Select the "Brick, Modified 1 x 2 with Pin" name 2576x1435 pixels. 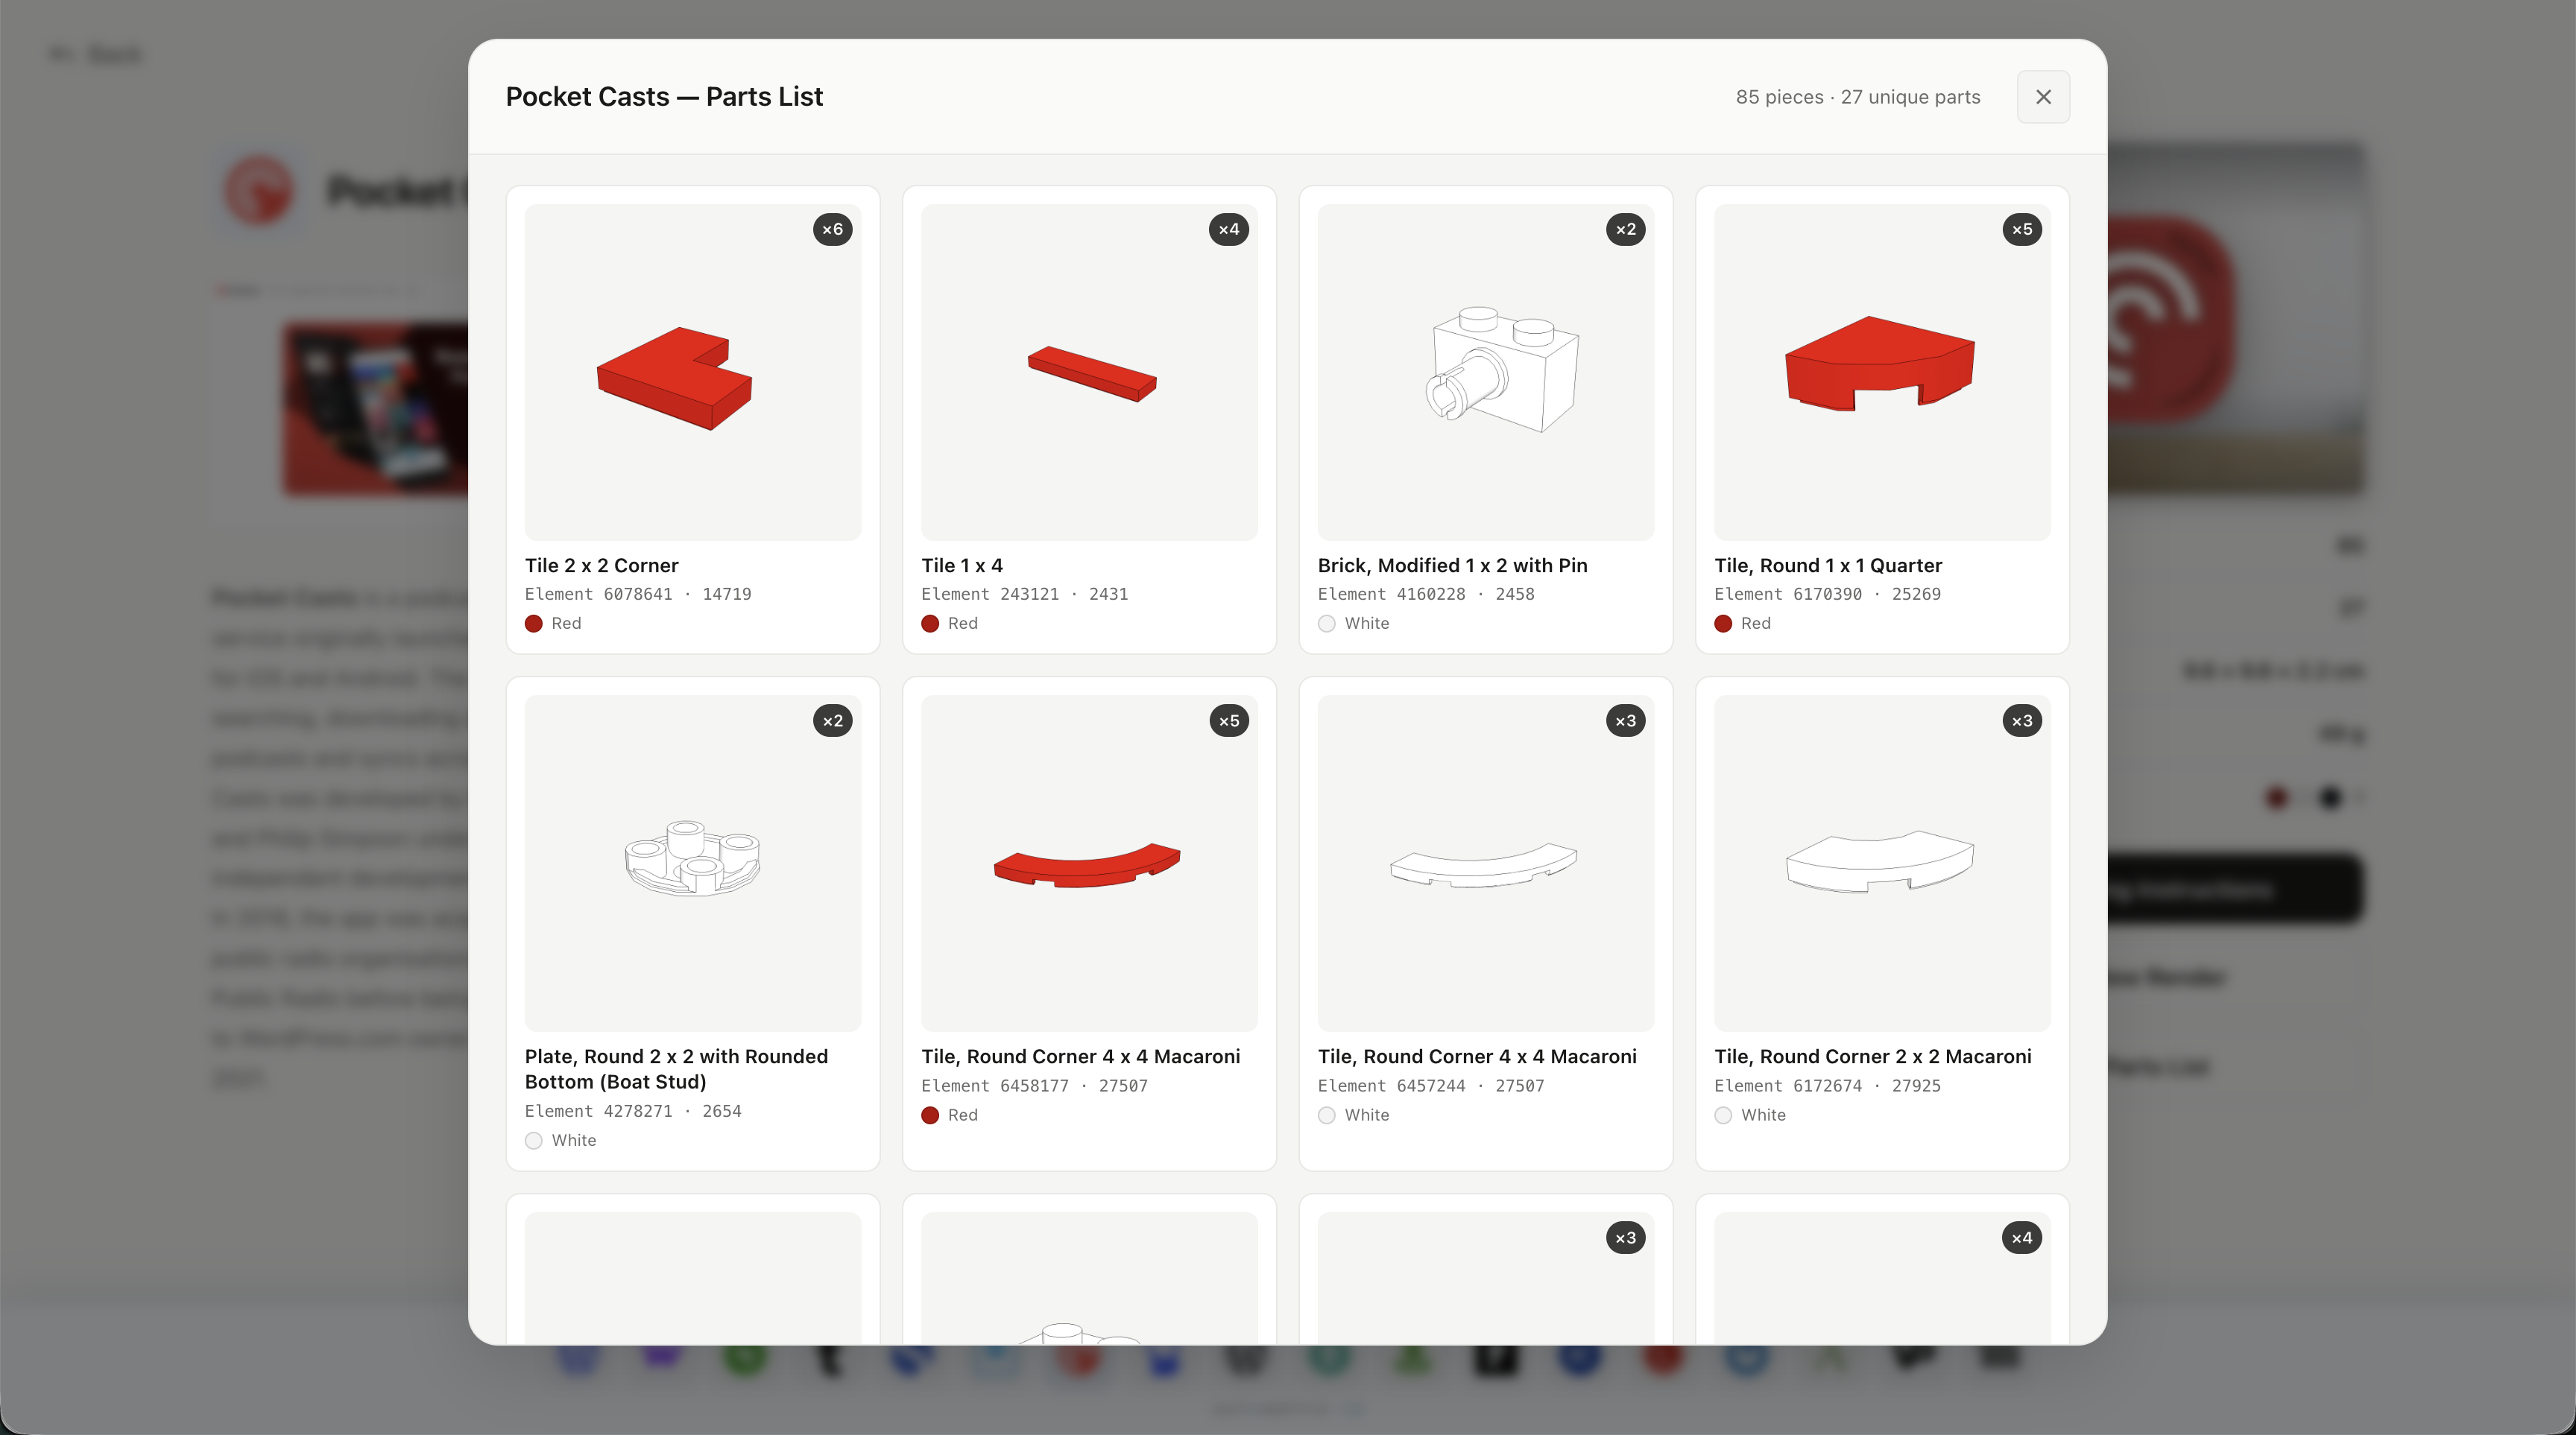tap(1453, 566)
